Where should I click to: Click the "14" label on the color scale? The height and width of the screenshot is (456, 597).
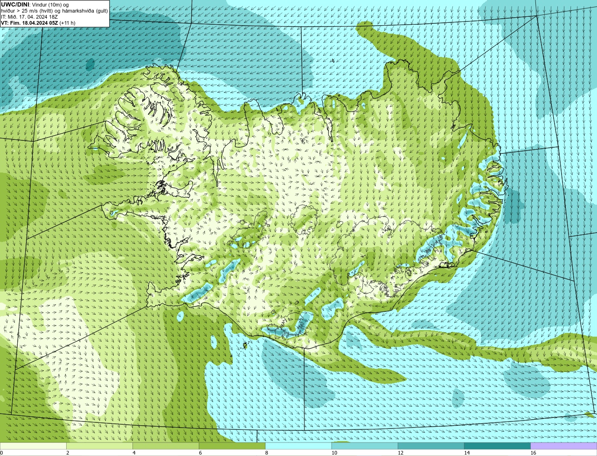467,453
